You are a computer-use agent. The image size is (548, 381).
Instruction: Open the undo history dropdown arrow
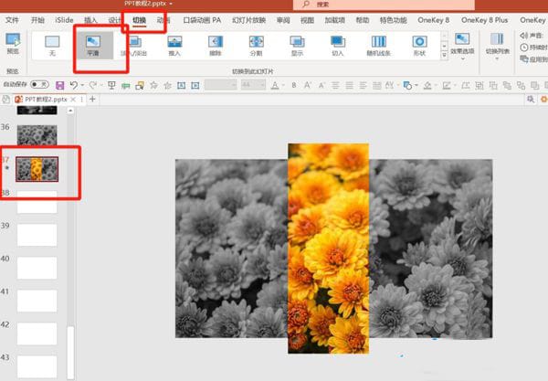pyautogui.click(x=82, y=85)
